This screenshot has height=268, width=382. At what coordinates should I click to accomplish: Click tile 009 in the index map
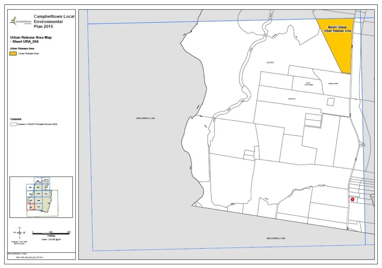click(x=38, y=200)
